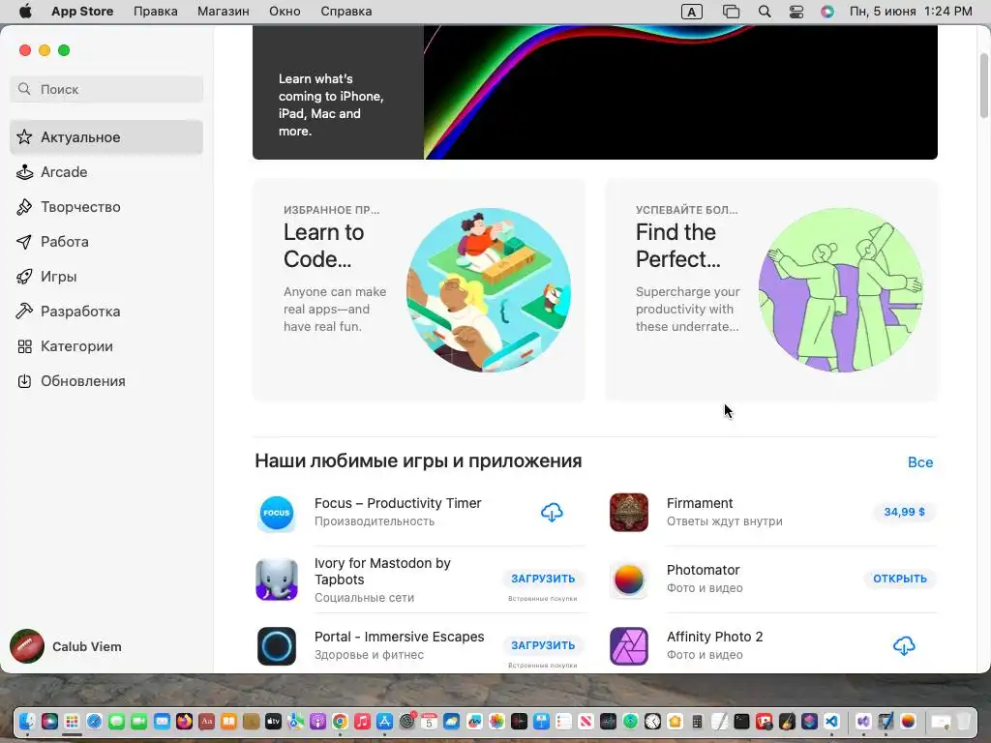The height and width of the screenshot is (743, 991).
Task: Open the Магазин menu
Action: coord(224,12)
